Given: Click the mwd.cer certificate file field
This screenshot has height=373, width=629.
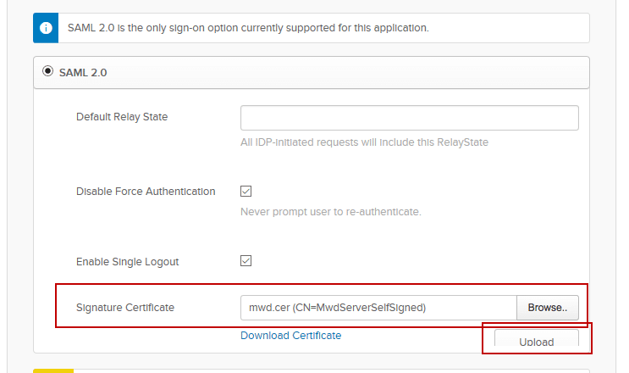Looking at the screenshot, I should [378, 308].
